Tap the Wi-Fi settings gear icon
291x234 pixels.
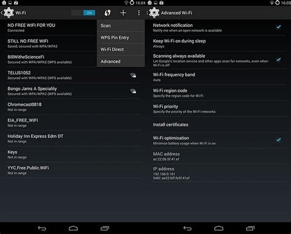(9, 12)
